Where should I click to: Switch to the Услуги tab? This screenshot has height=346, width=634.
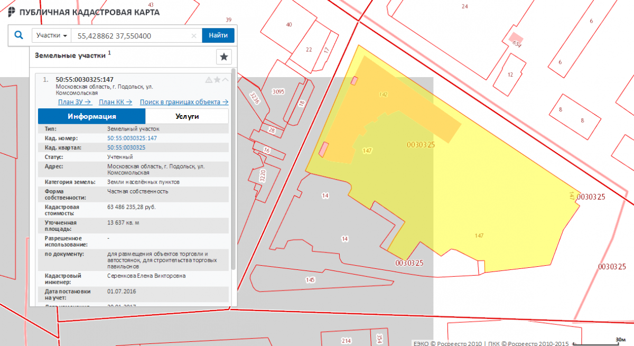tap(187, 116)
